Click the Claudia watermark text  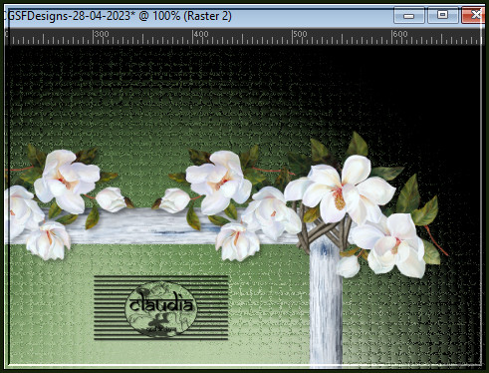click(161, 304)
